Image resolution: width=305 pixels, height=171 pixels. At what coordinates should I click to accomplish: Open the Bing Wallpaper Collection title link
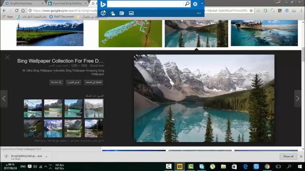[61, 61]
